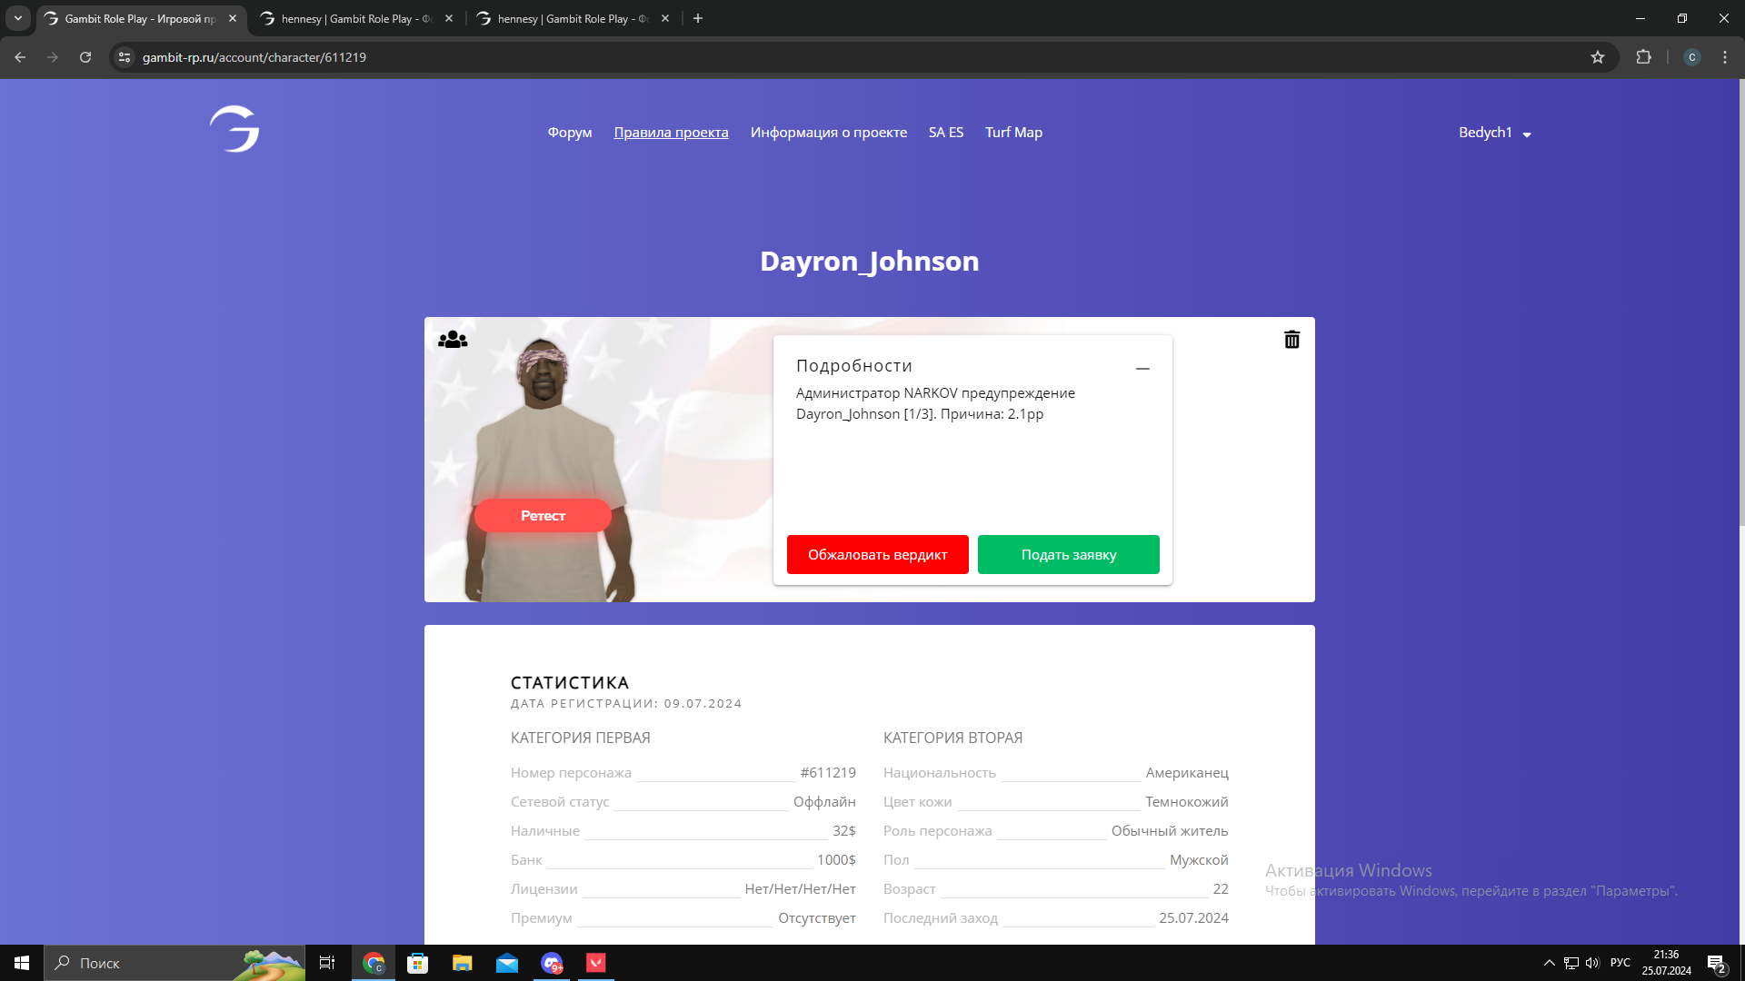Show hidden system tray icons chevron
Image resolution: width=1745 pixels, height=981 pixels.
coord(1549,963)
